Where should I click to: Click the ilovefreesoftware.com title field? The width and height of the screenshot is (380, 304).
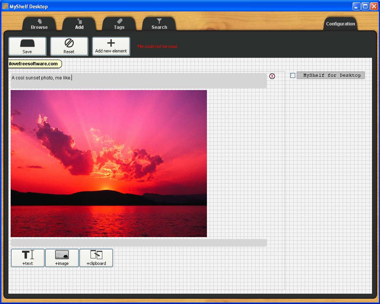(35, 64)
